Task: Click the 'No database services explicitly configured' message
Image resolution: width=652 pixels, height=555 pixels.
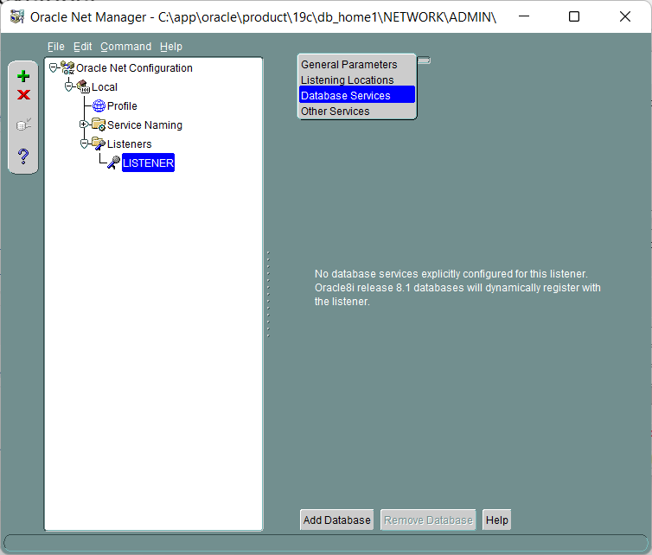Action: tap(457, 288)
